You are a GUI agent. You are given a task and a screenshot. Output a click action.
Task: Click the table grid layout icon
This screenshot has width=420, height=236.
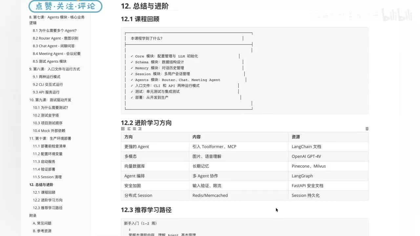coord(123,129)
